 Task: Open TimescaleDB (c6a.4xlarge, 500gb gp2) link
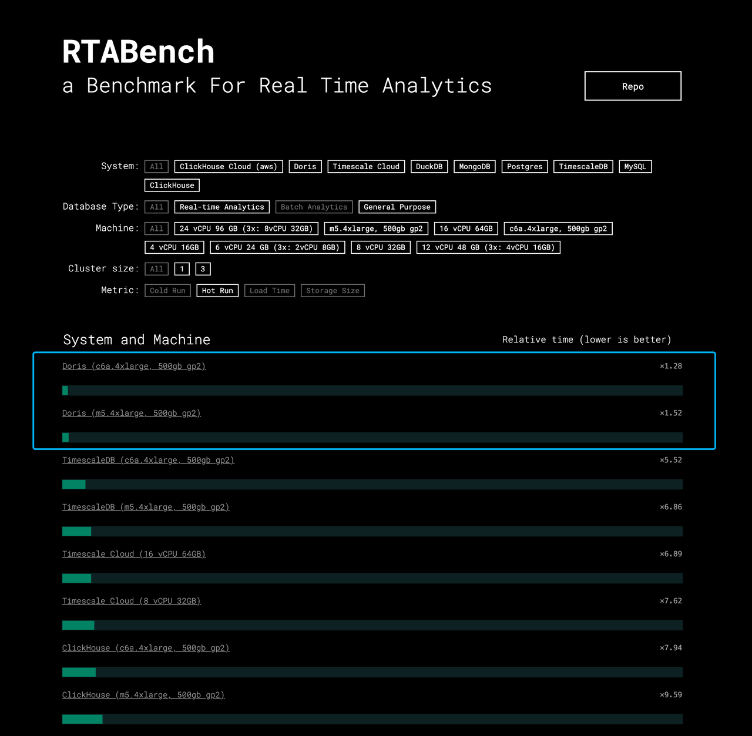148,460
